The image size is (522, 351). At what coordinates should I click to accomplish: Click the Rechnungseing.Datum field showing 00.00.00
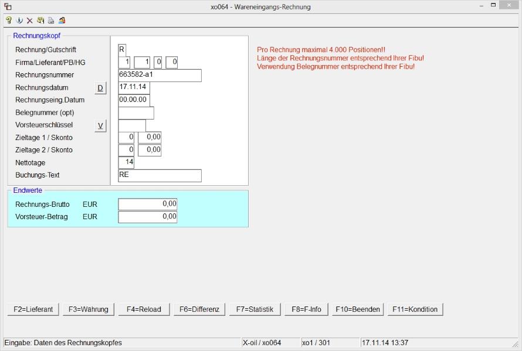[134, 100]
